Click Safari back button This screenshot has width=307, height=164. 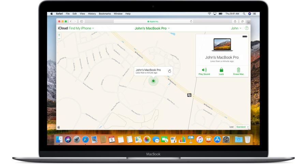point(71,22)
